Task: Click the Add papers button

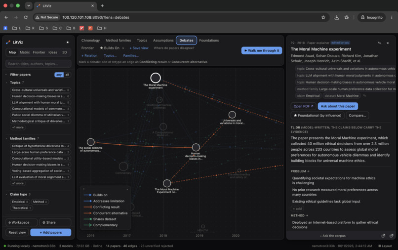Action: (51, 233)
